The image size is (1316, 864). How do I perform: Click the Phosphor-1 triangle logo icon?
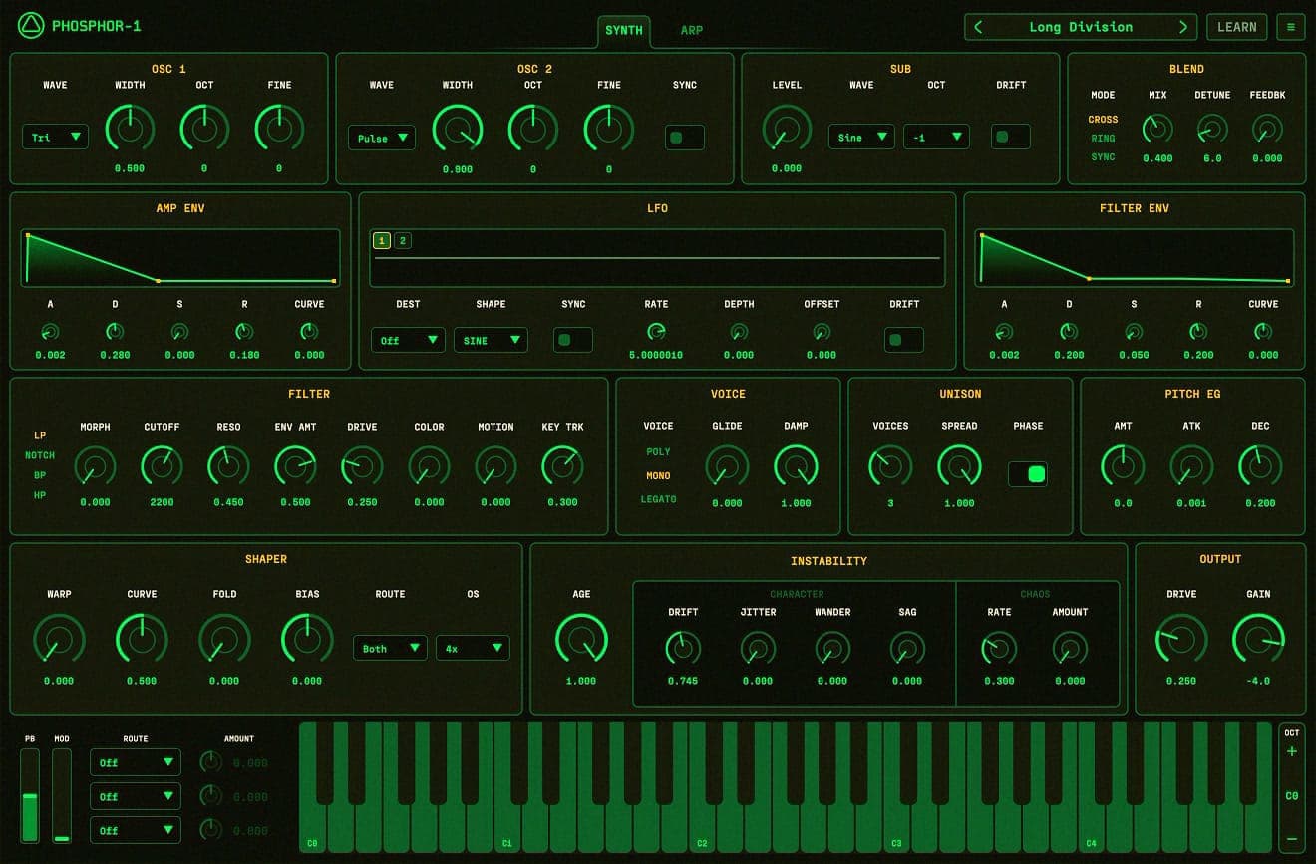click(31, 26)
